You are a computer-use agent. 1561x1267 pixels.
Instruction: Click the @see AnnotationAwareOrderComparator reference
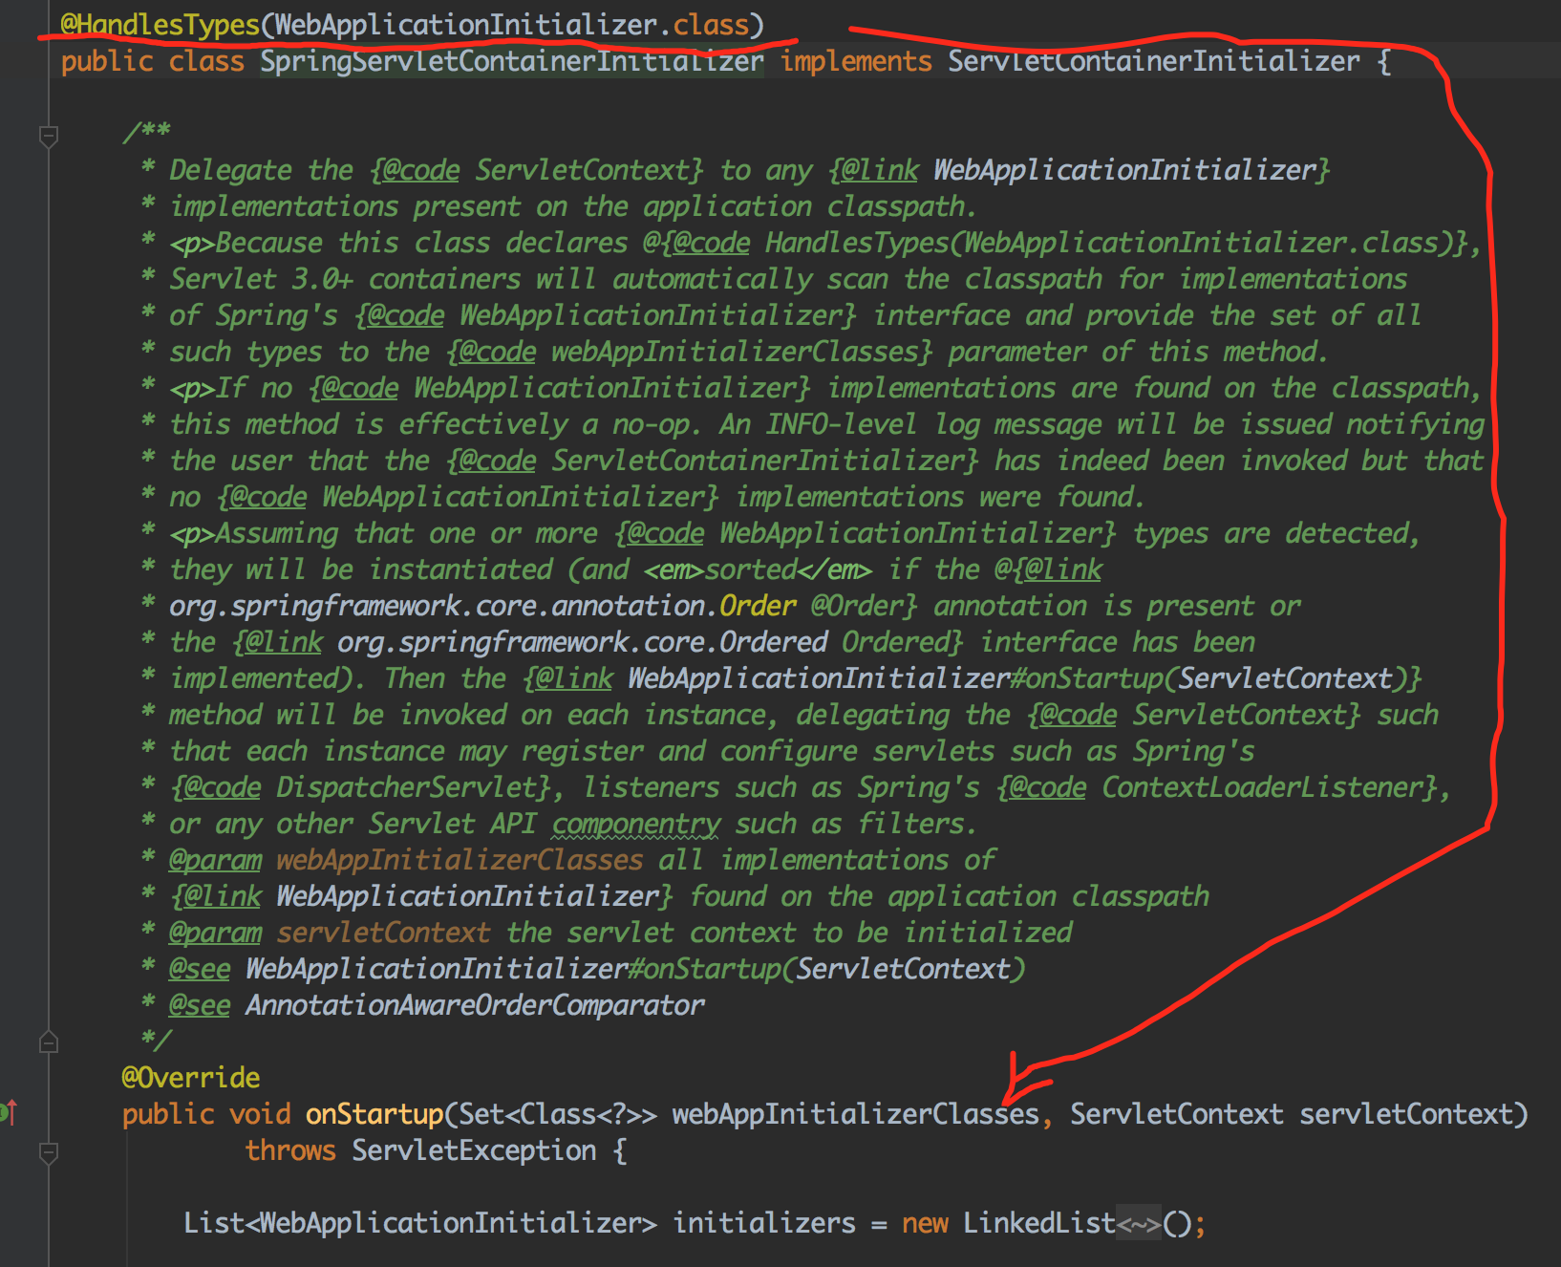click(437, 1005)
